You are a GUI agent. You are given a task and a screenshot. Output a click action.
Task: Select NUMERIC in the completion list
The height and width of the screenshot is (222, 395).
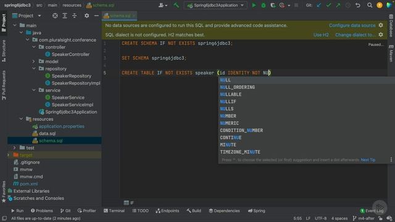306,123
